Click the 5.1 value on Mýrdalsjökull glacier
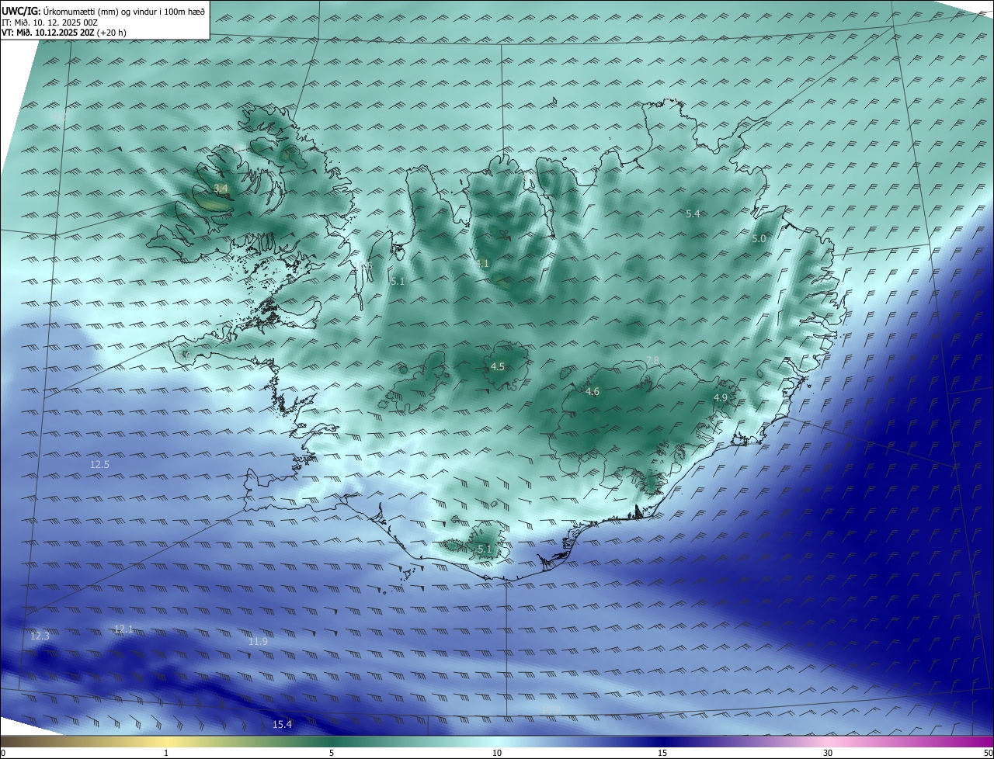Screen dimensions: 994x759 coord(485,549)
